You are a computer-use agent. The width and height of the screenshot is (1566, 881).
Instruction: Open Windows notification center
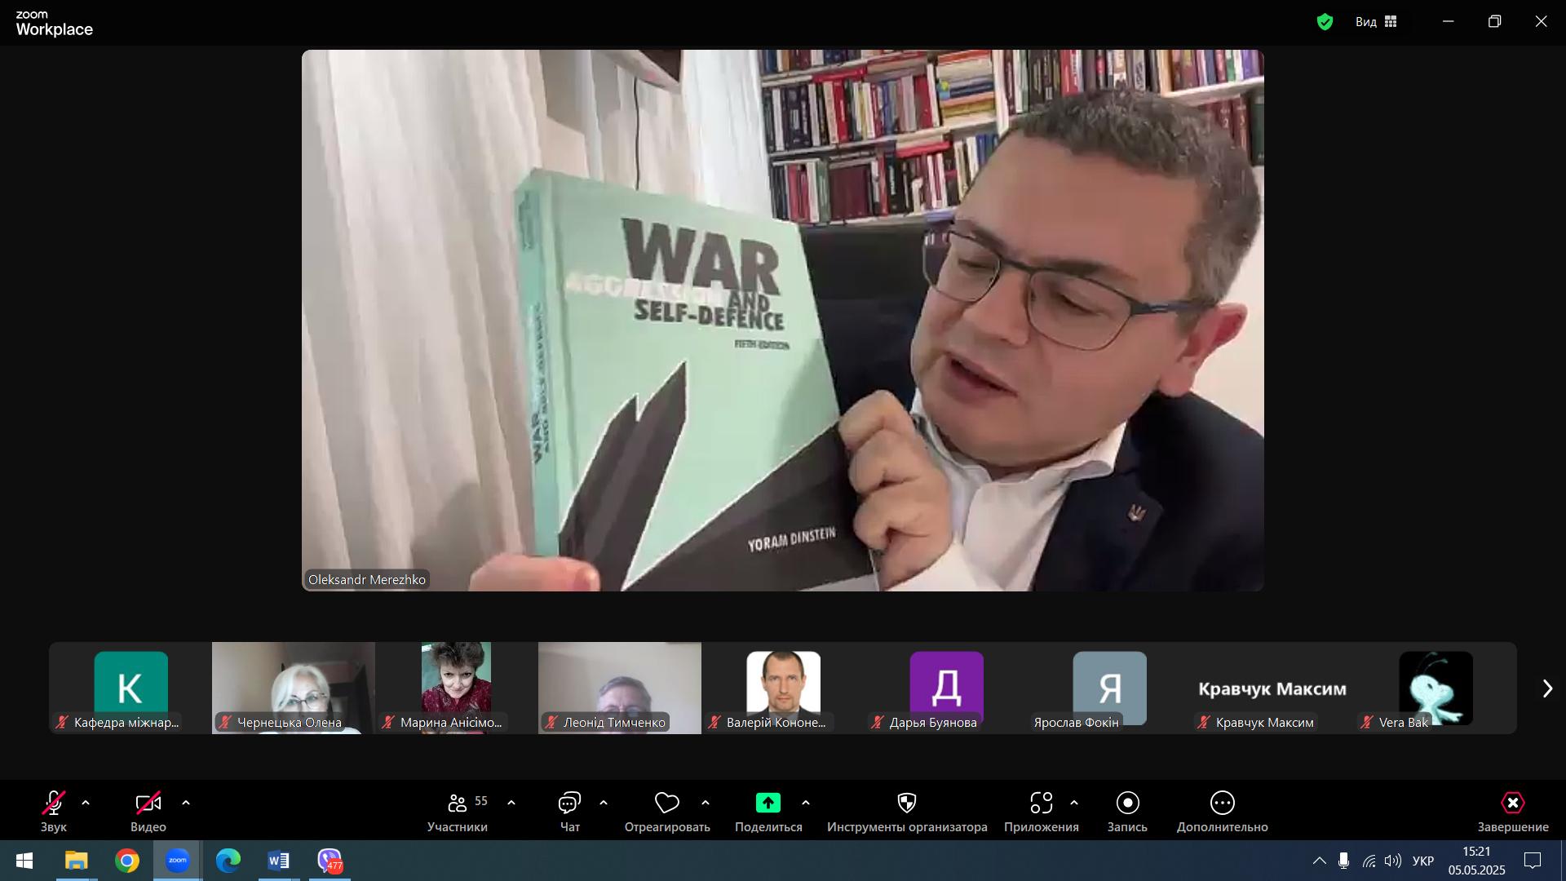[1533, 861]
